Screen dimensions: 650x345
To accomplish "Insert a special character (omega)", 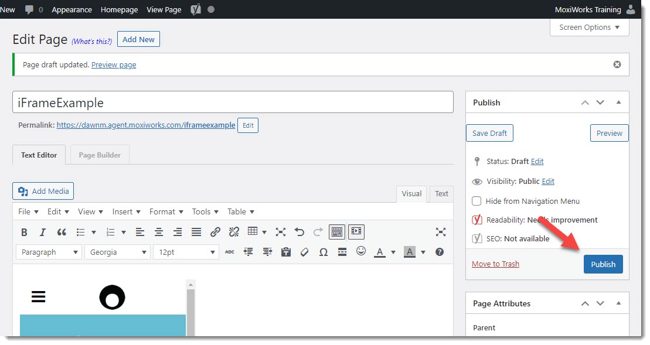I will click(x=323, y=252).
